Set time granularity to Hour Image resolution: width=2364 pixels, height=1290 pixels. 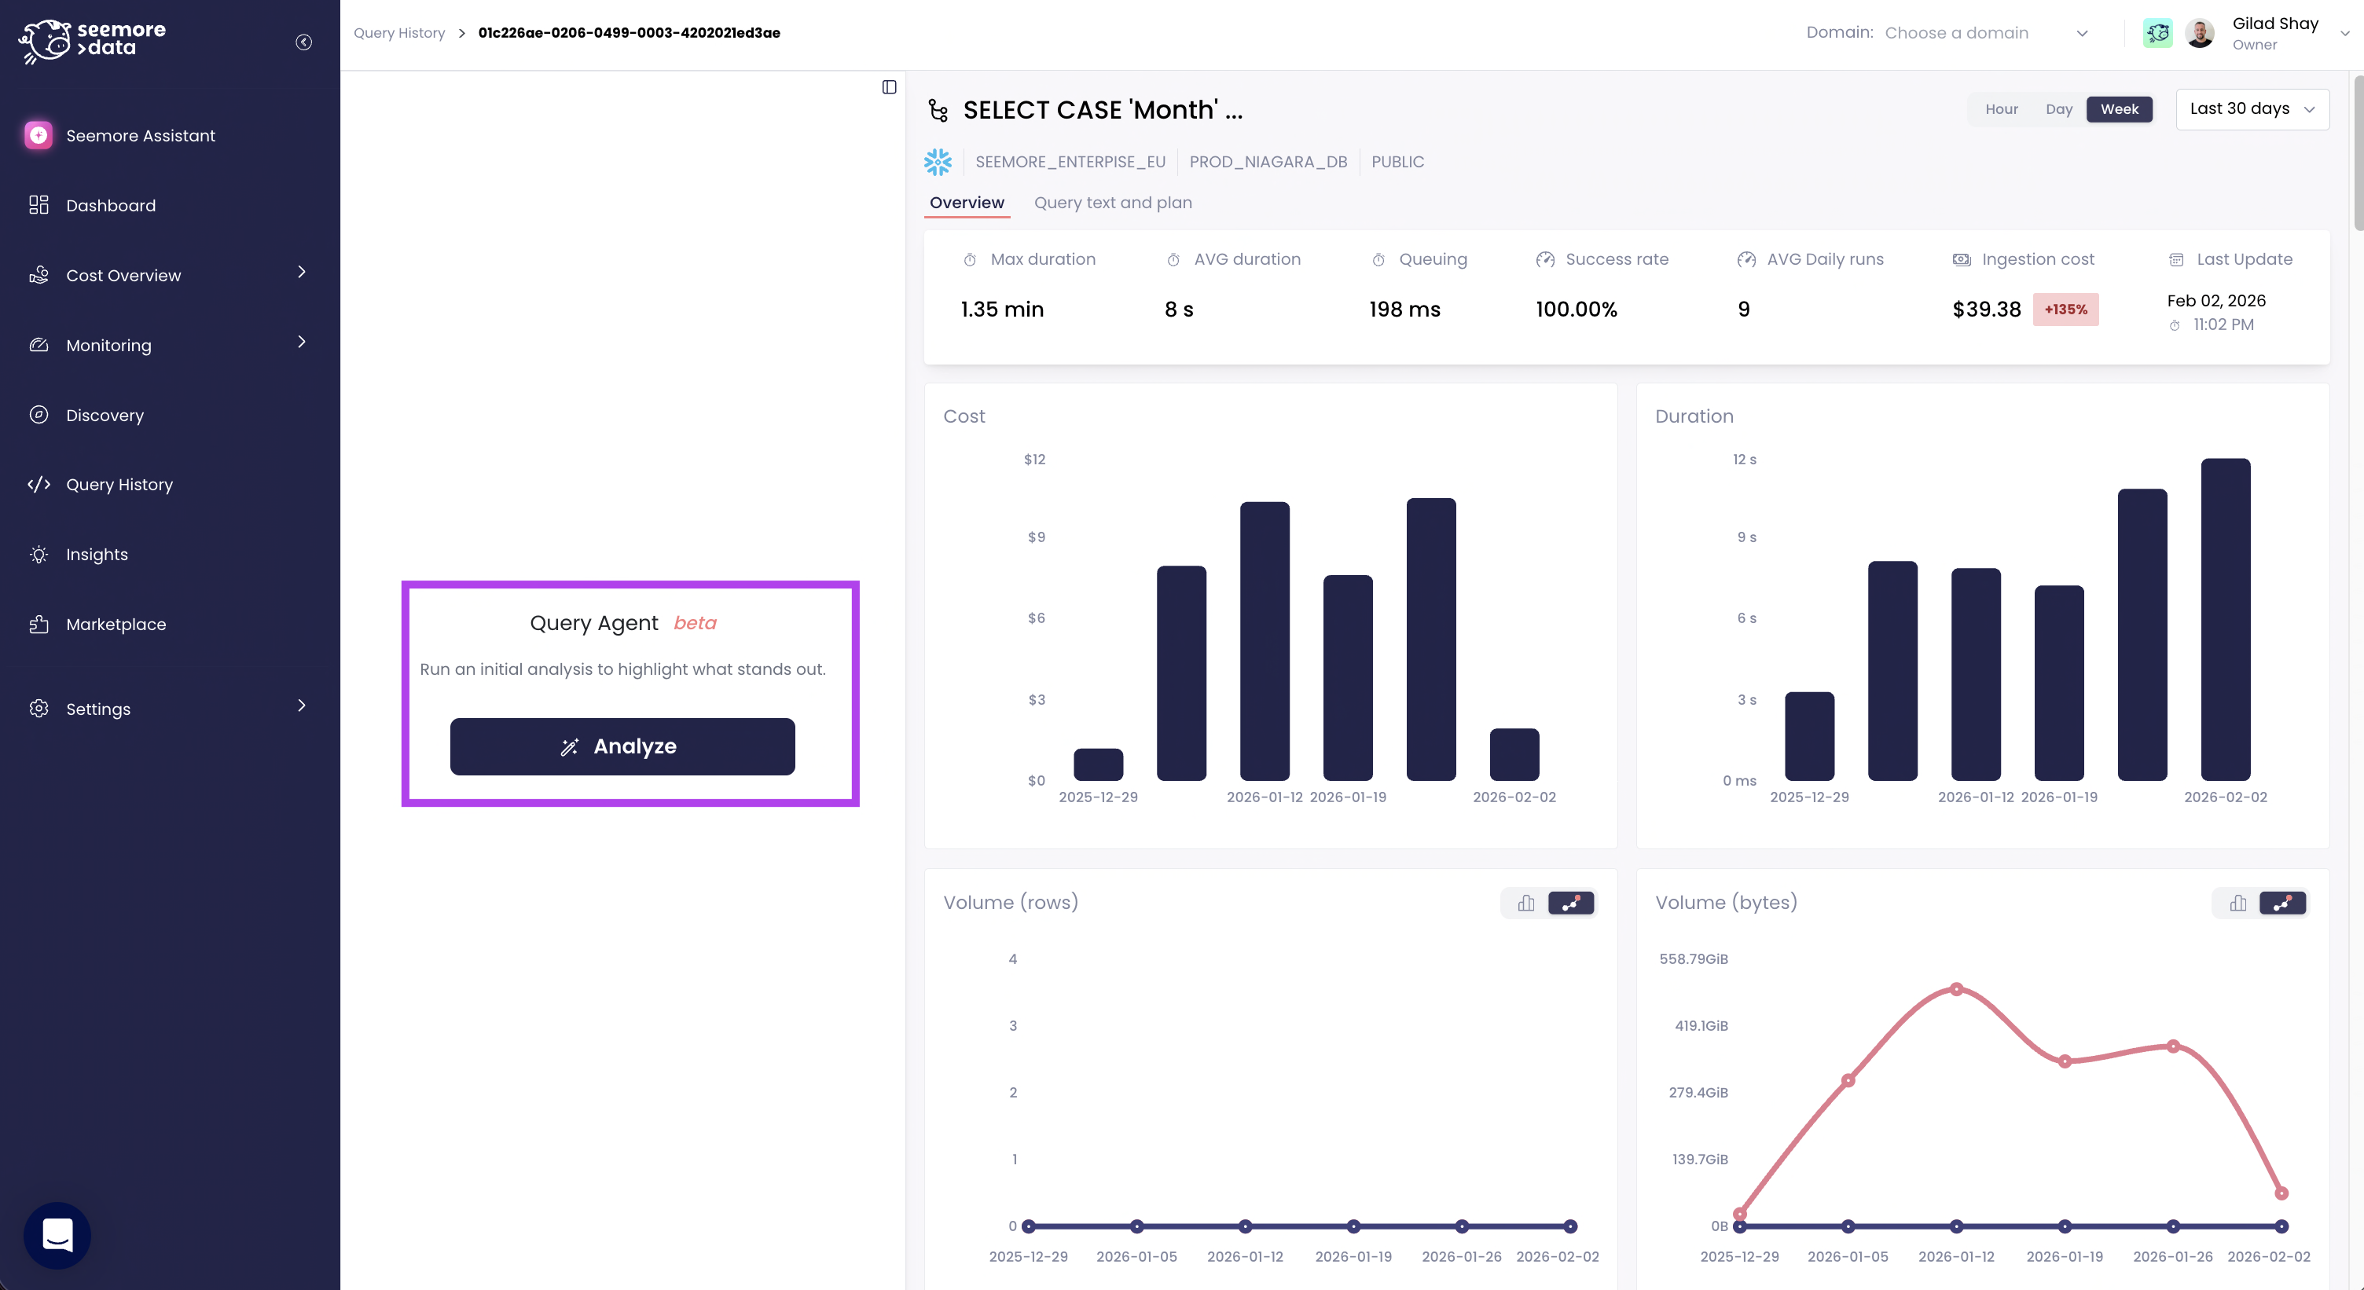click(2001, 109)
